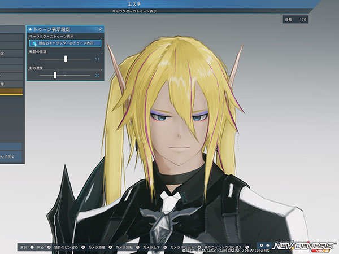
Task: Select the highlighted gold menu row
Action: coord(11,91)
